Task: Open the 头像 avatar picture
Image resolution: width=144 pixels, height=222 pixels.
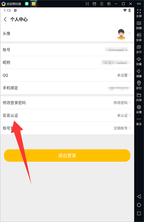Action: click(121, 34)
